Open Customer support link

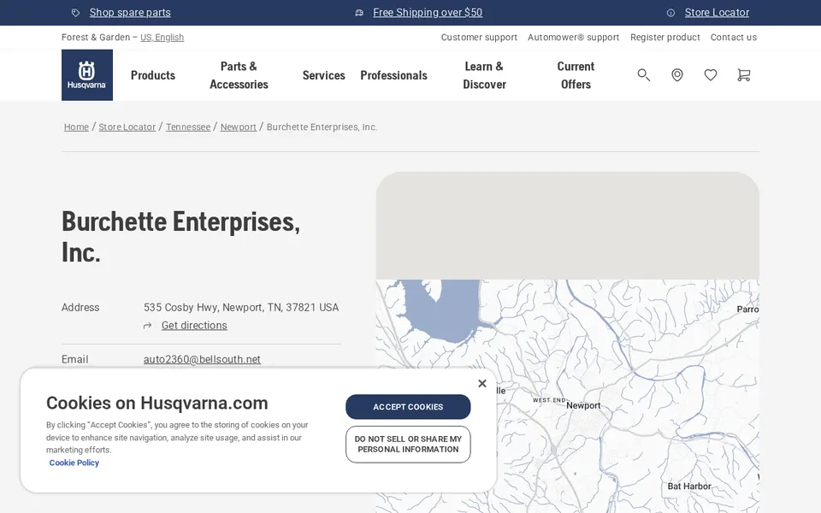pyautogui.click(x=479, y=37)
